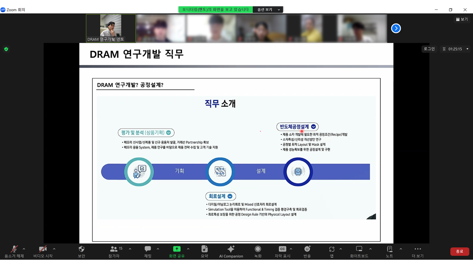Click DRAM 연구개발 직무 slide title
This screenshot has height=266, width=473.
tap(137, 54)
